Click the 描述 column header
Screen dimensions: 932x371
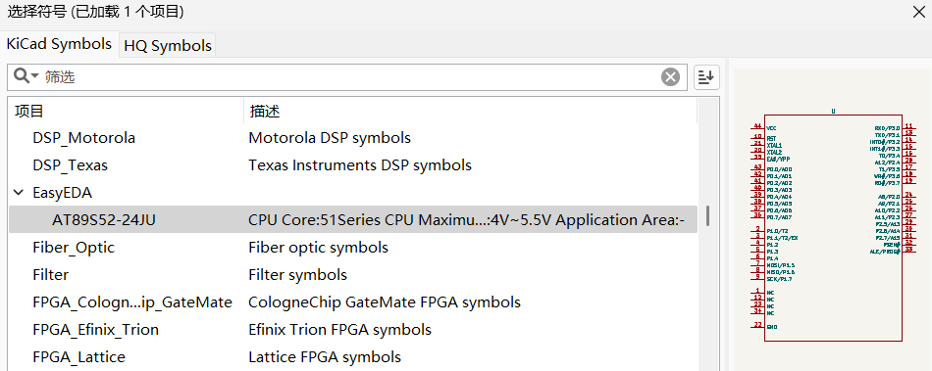pos(470,111)
